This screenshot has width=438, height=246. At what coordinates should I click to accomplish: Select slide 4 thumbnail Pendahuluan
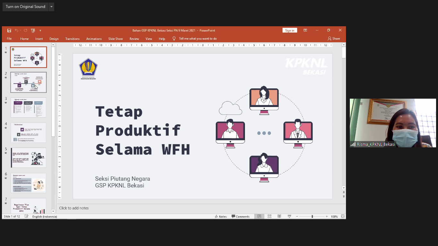(29, 133)
